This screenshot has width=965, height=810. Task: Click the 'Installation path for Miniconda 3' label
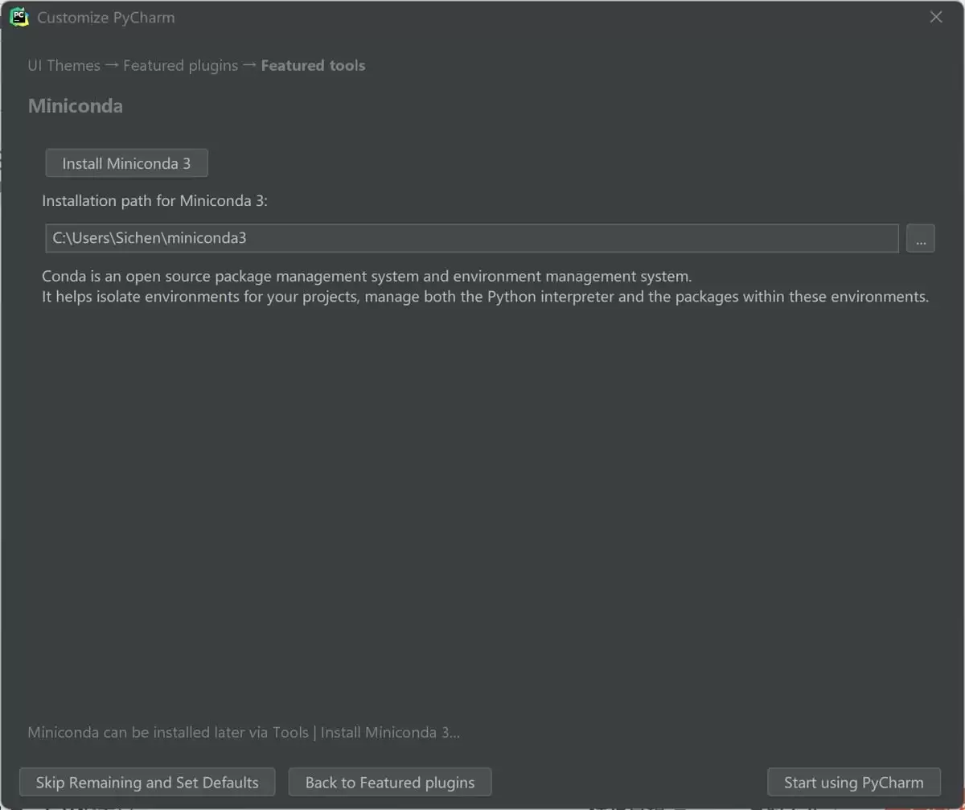coord(154,201)
